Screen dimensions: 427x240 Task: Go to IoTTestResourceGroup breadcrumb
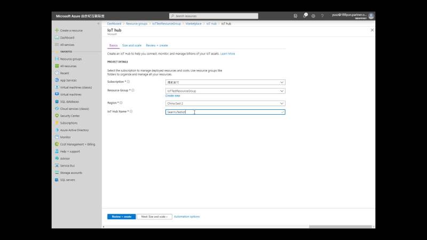[167, 23]
